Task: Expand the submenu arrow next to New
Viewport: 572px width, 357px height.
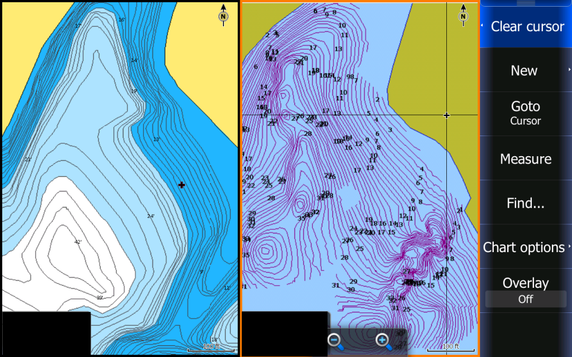Action: [569, 70]
